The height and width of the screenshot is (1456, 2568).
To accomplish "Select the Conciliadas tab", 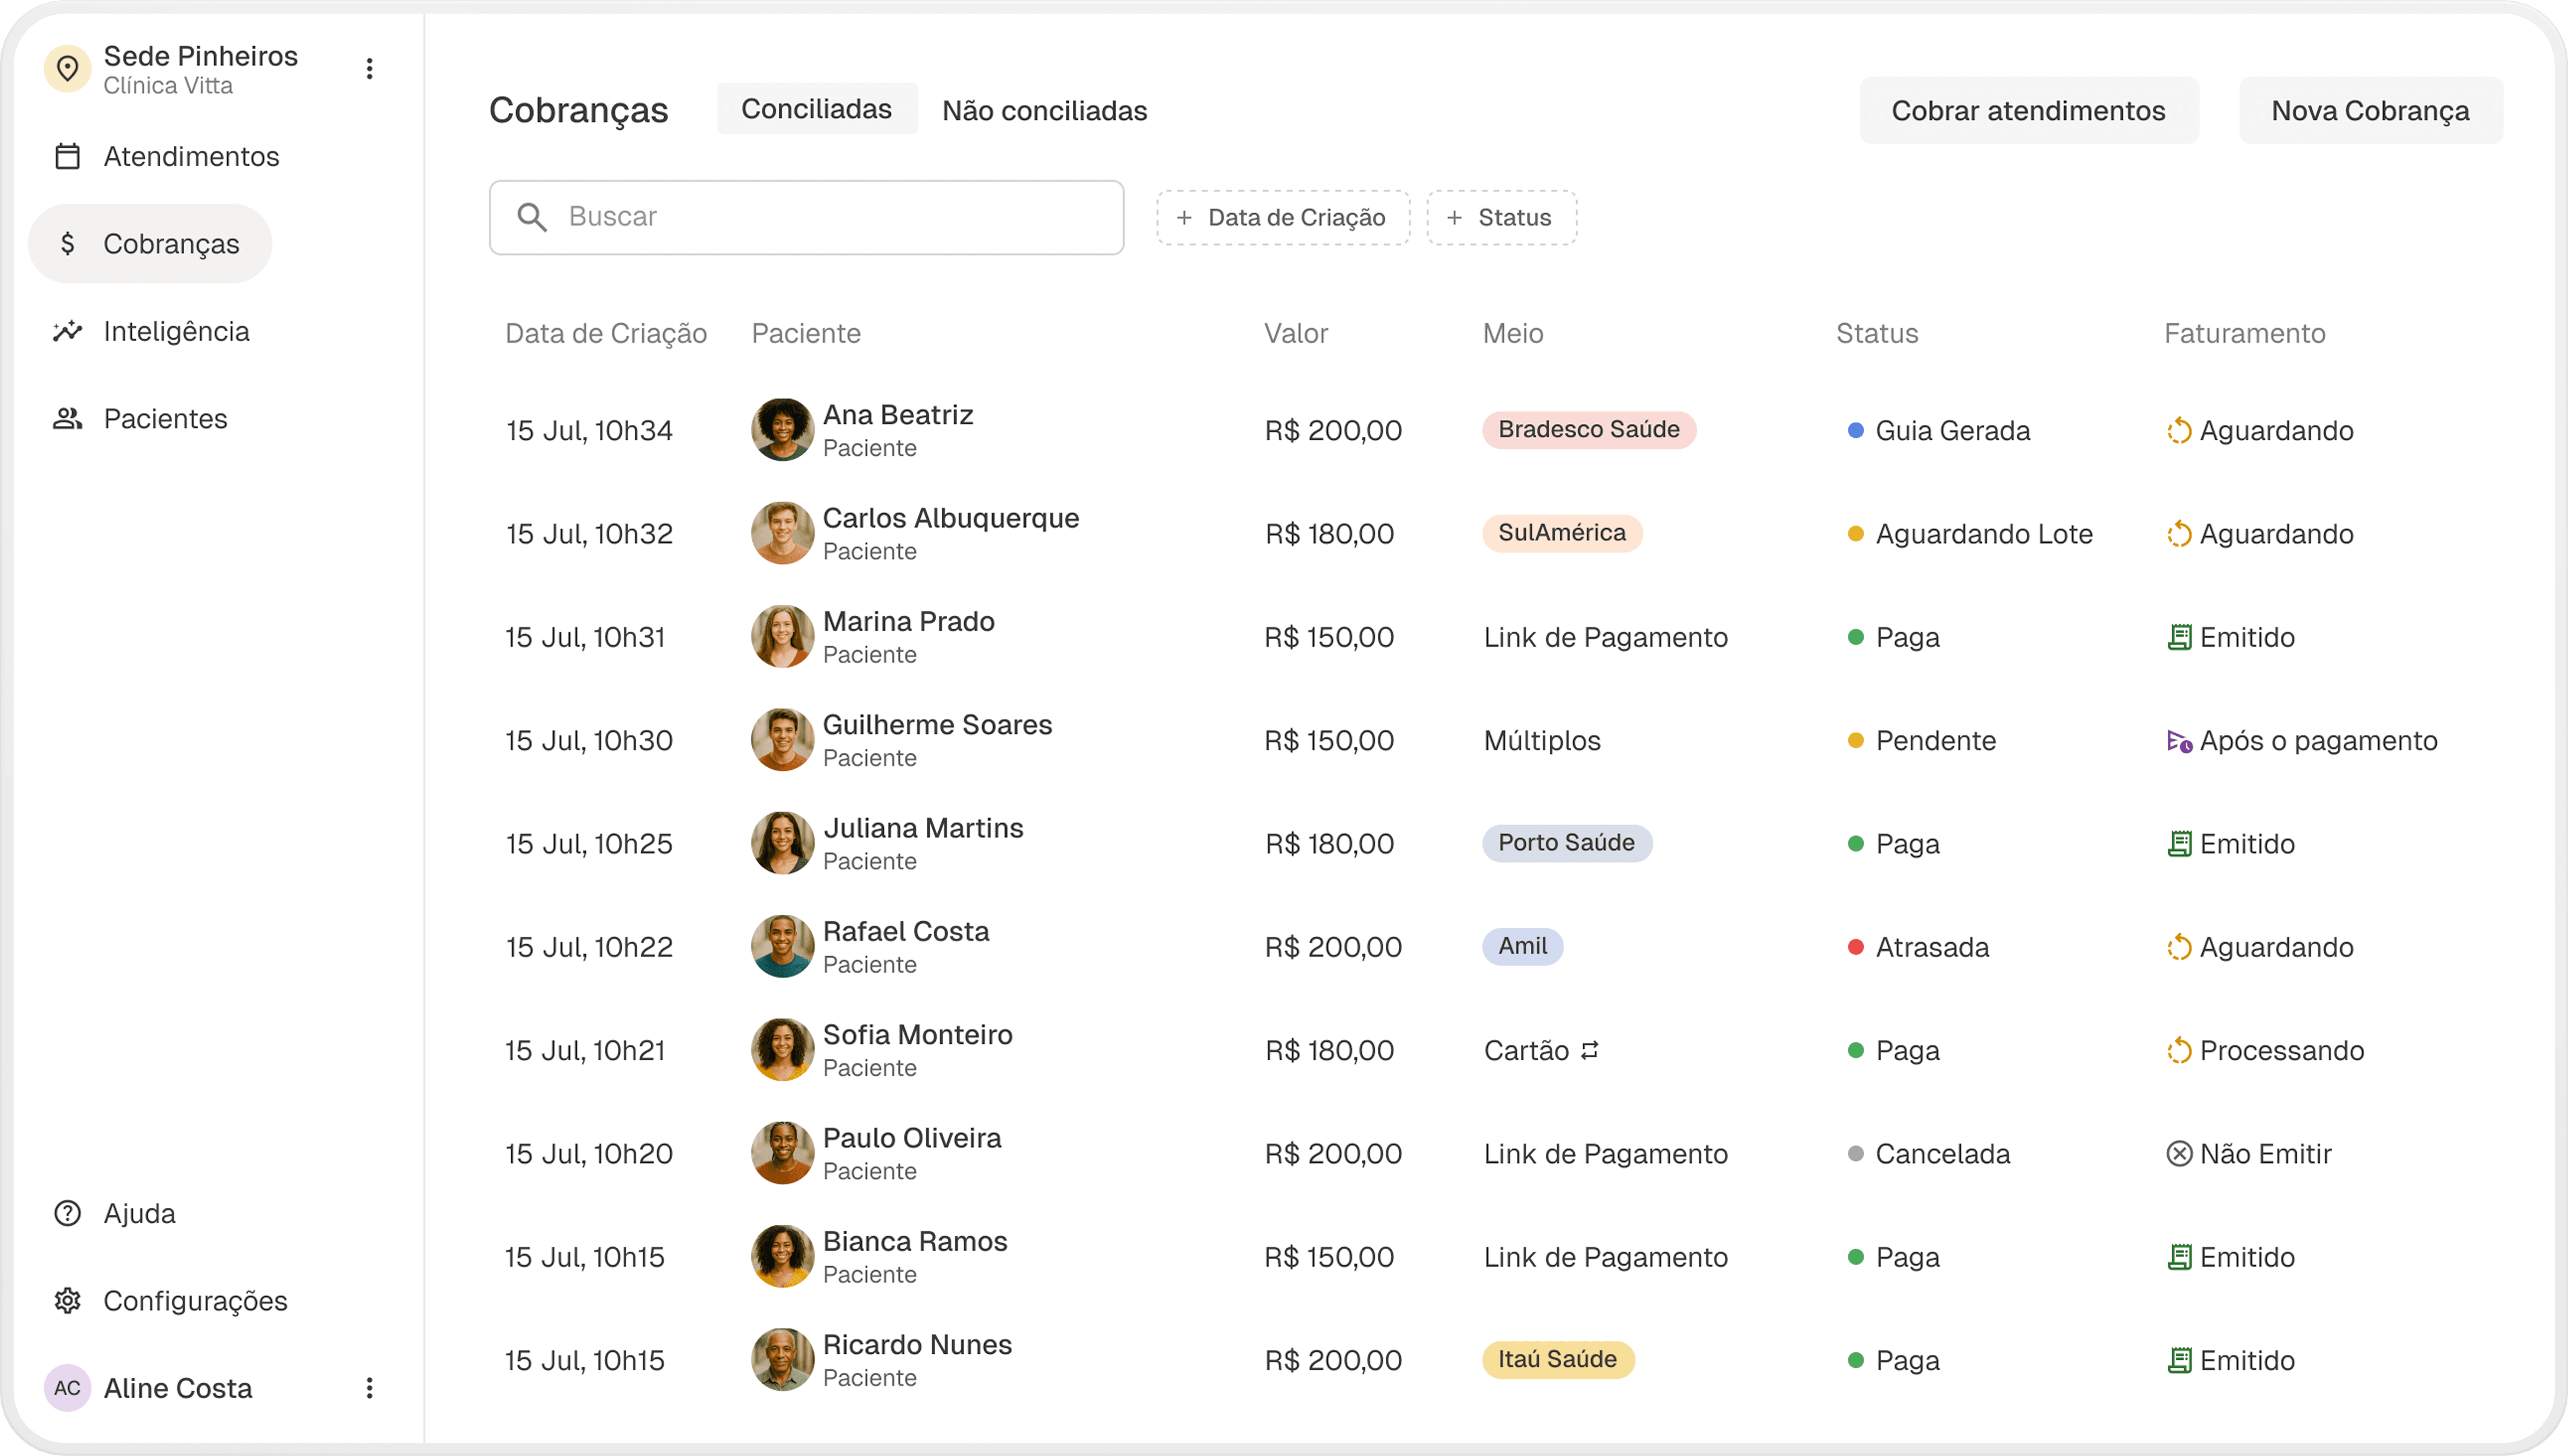I will 816,109.
